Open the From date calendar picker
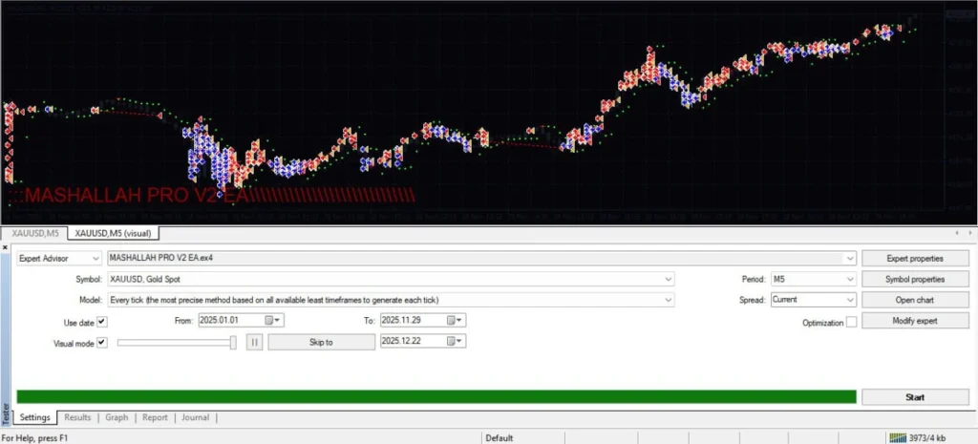Screen dimensions: 978x444 [x=270, y=321]
